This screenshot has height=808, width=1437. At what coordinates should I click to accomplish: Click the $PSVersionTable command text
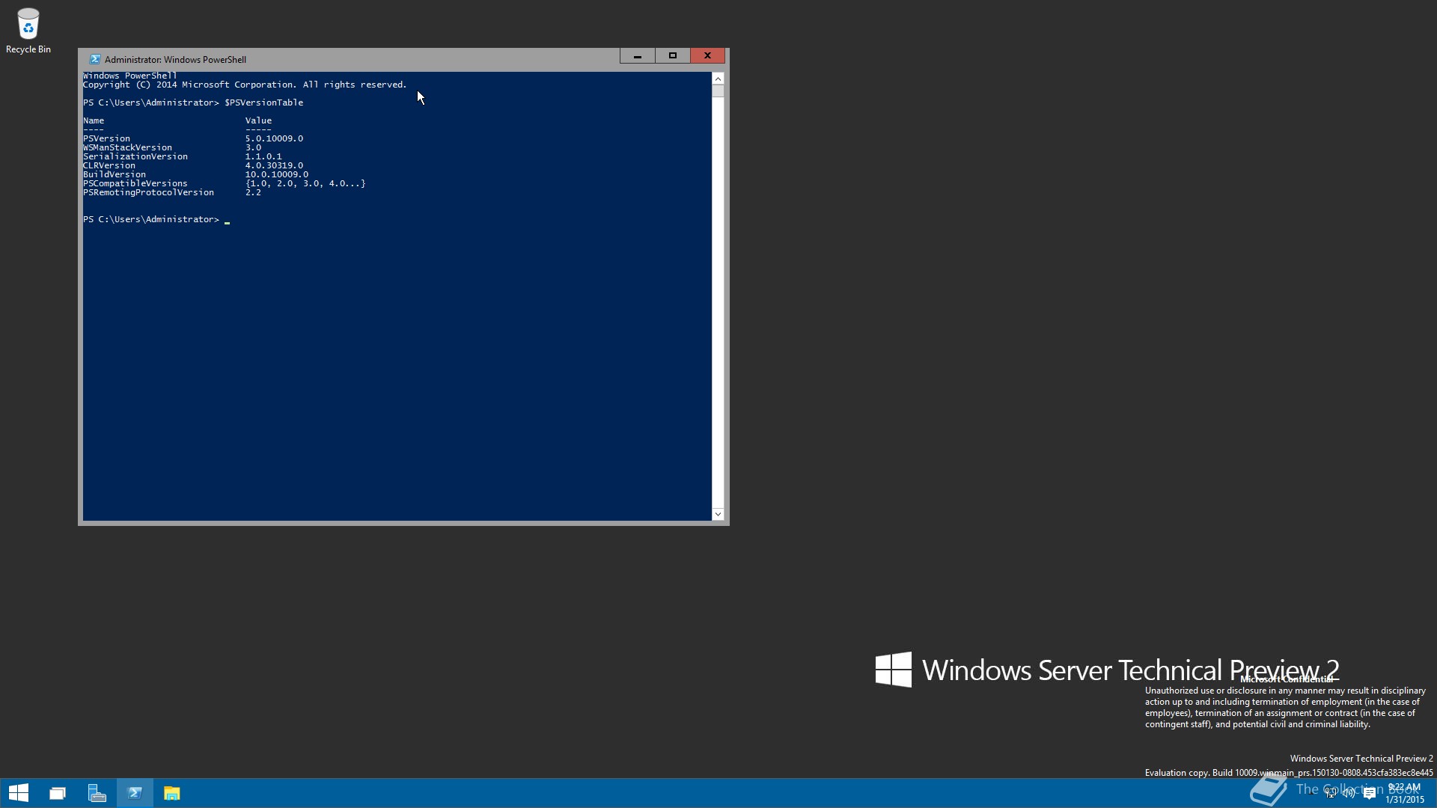[x=263, y=102]
